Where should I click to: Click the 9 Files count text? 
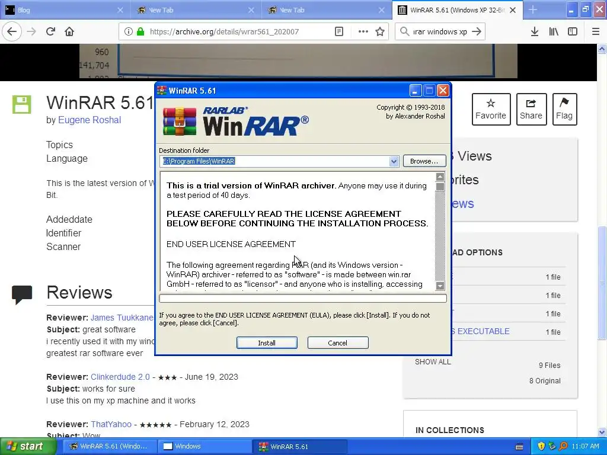tap(550, 365)
